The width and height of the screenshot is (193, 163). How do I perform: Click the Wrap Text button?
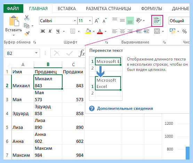coord(157,21)
